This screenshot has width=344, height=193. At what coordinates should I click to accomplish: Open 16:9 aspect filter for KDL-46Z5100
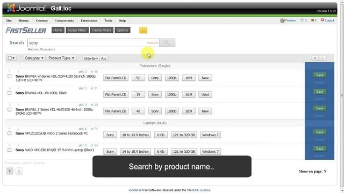click(189, 111)
